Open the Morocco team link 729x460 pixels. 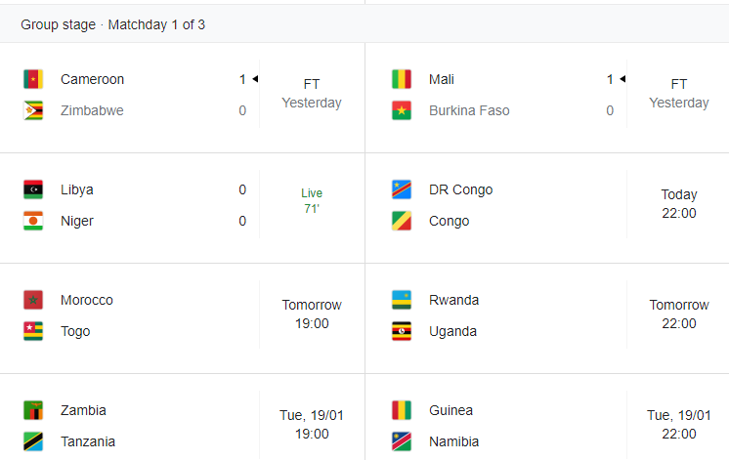[x=86, y=300]
